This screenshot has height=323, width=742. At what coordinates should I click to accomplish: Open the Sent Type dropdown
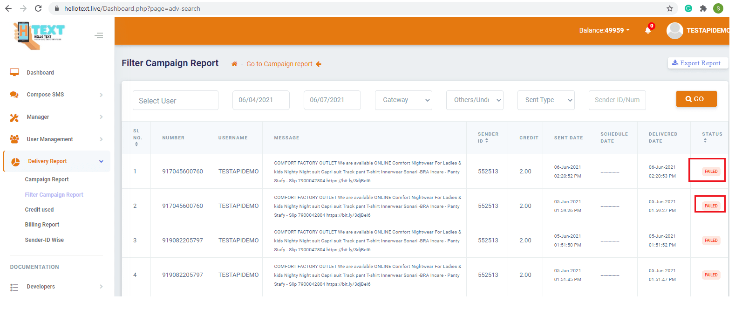[x=546, y=100]
